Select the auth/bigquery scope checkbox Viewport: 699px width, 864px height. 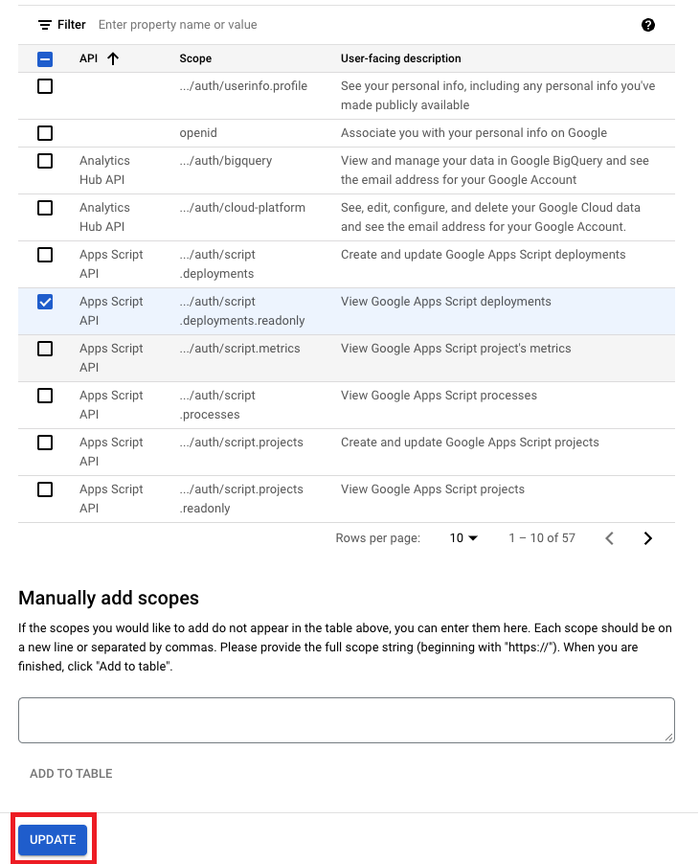coord(45,161)
